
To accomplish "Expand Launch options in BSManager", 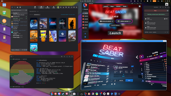I will 115,25.
